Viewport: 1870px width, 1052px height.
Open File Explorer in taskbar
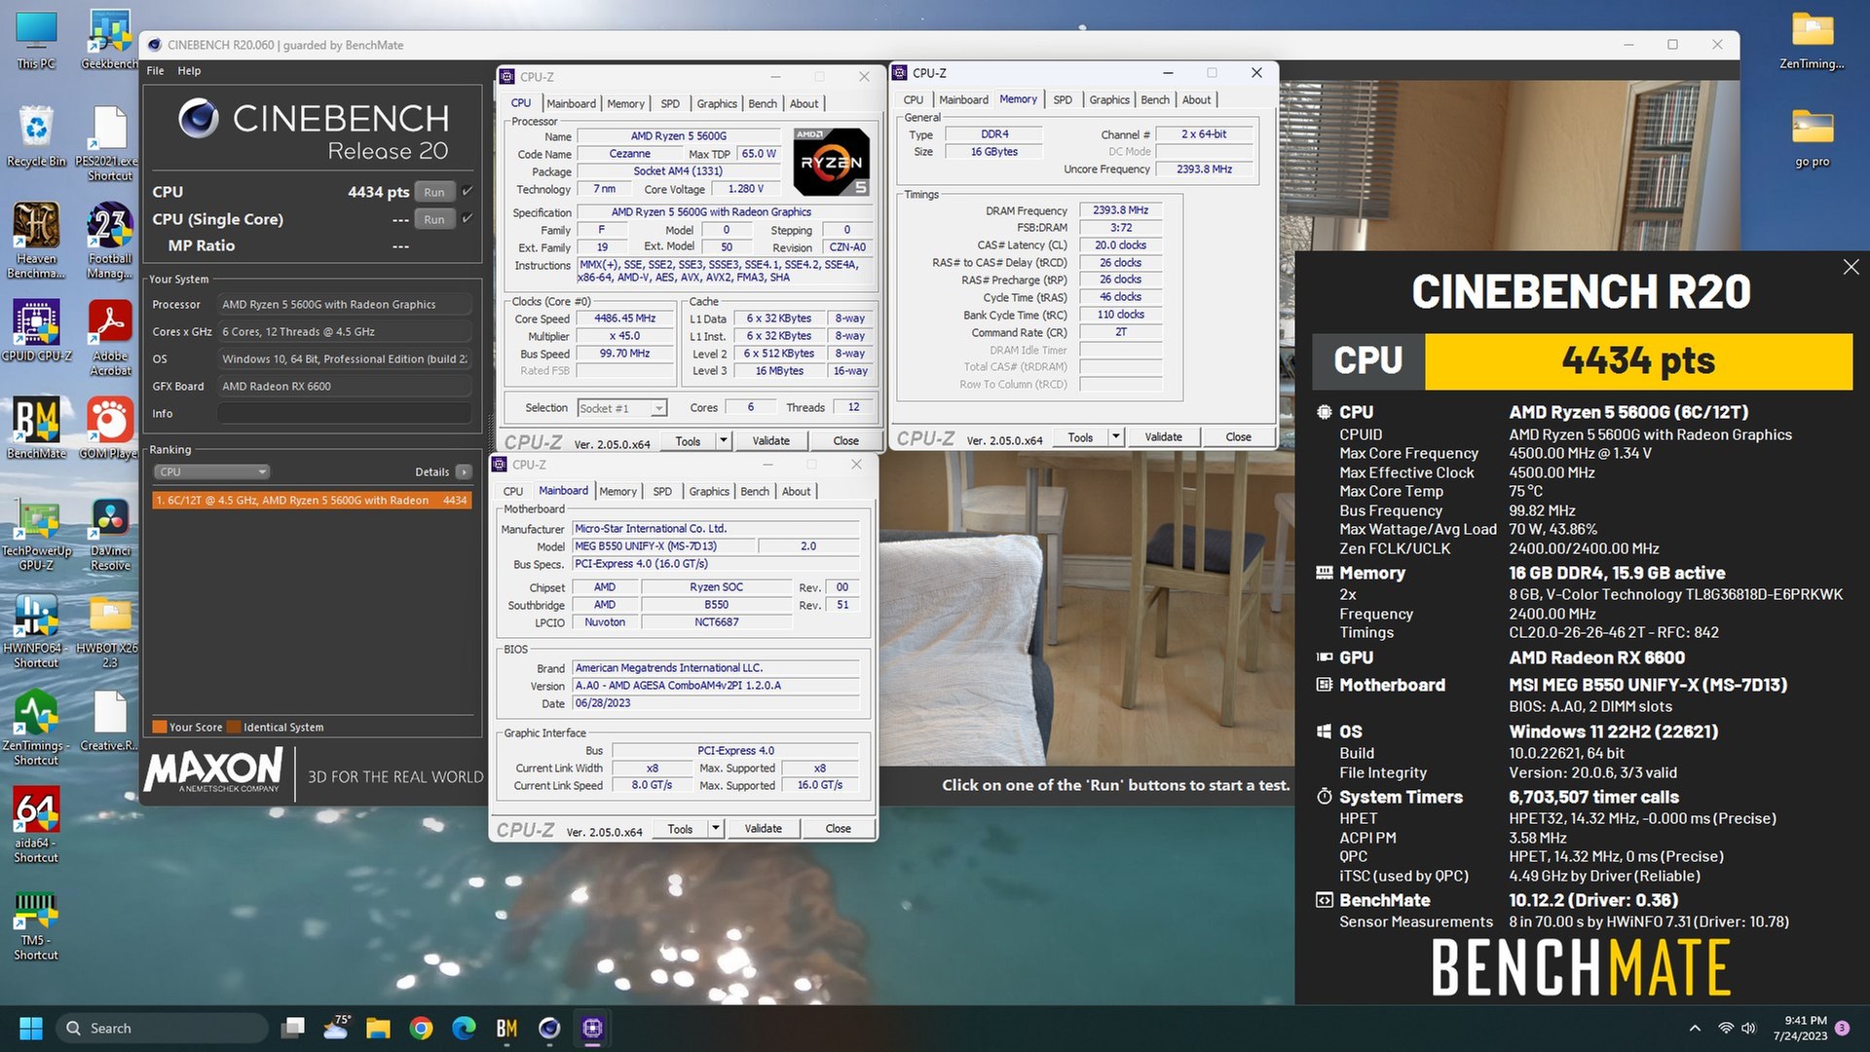[x=378, y=1029]
